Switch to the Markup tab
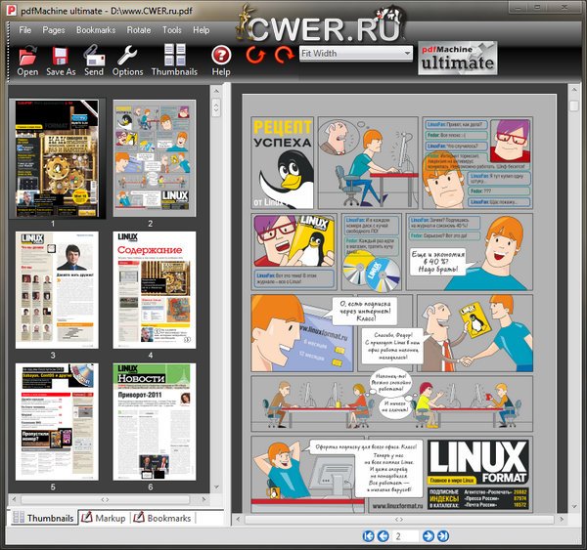This screenshot has height=550, width=587. click(x=104, y=518)
